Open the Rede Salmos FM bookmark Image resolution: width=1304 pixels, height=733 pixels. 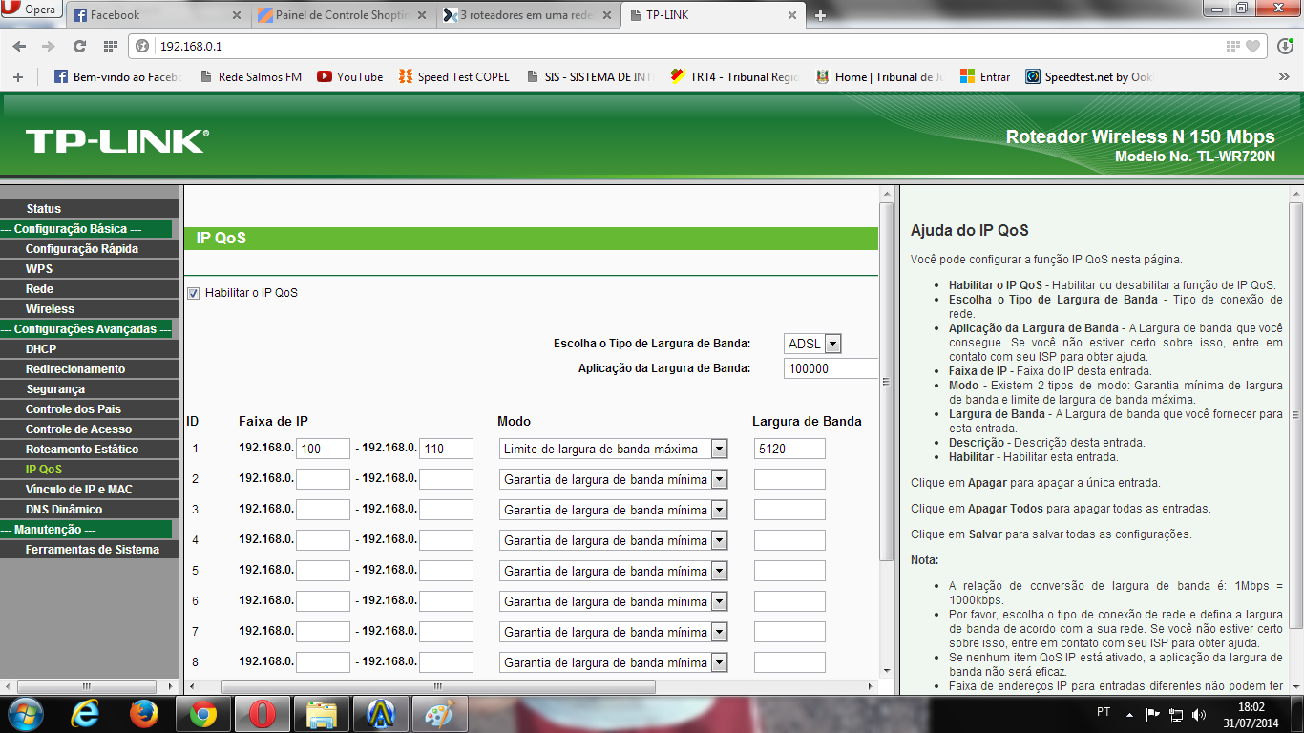coord(251,77)
